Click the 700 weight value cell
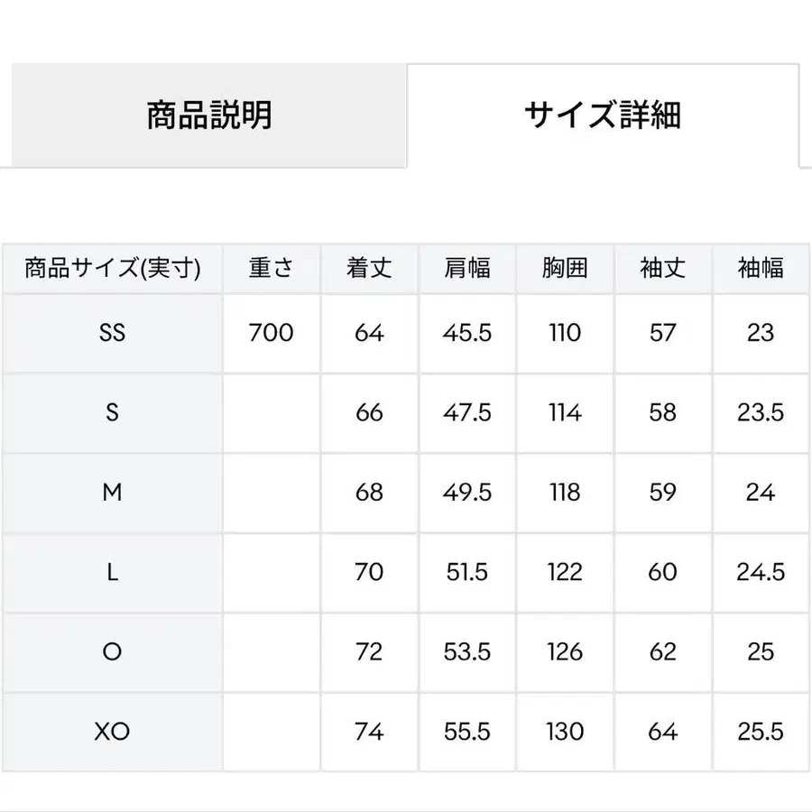 pyautogui.click(x=272, y=333)
